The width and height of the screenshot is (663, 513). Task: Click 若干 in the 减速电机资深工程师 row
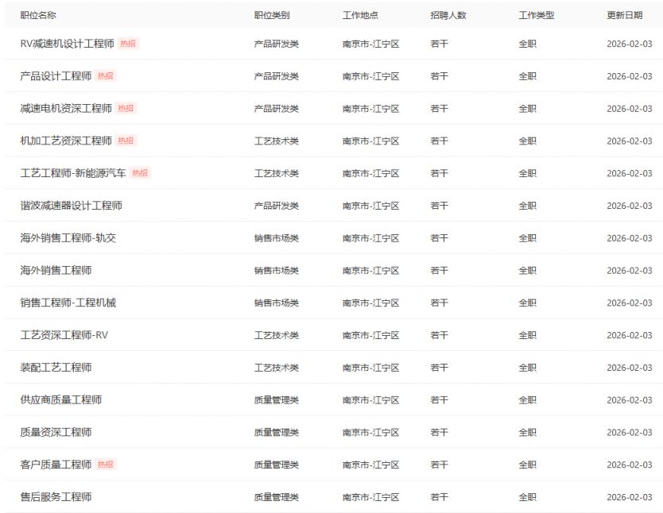coord(440,109)
